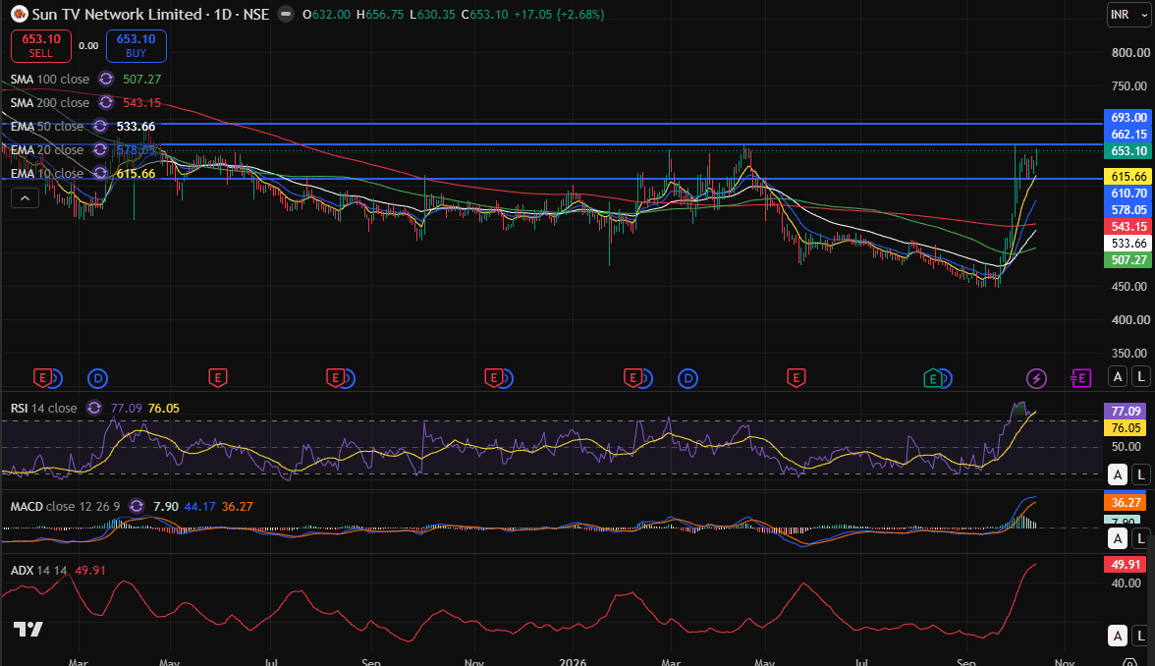The height and width of the screenshot is (666, 1155).
Task: Open the INR currency dropdown
Action: click(x=1128, y=15)
